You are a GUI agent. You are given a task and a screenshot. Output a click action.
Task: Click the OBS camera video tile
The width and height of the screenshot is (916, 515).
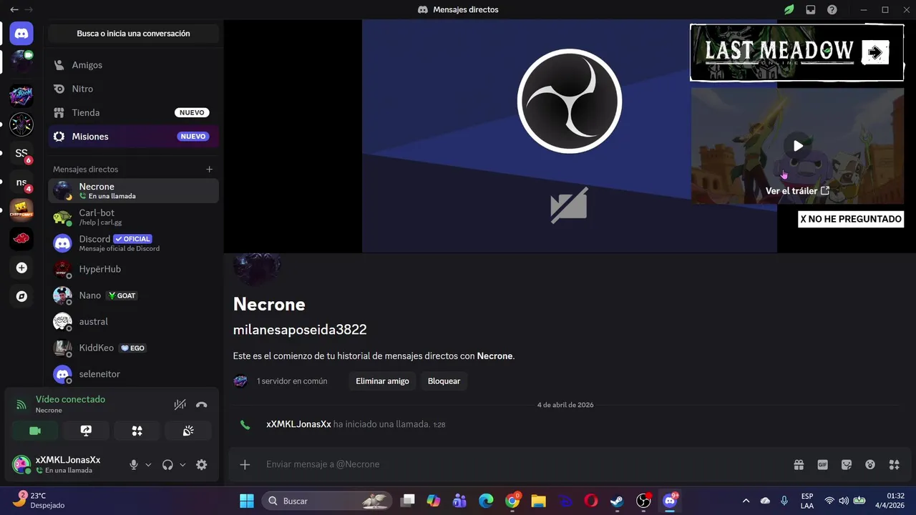click(570, 136)
